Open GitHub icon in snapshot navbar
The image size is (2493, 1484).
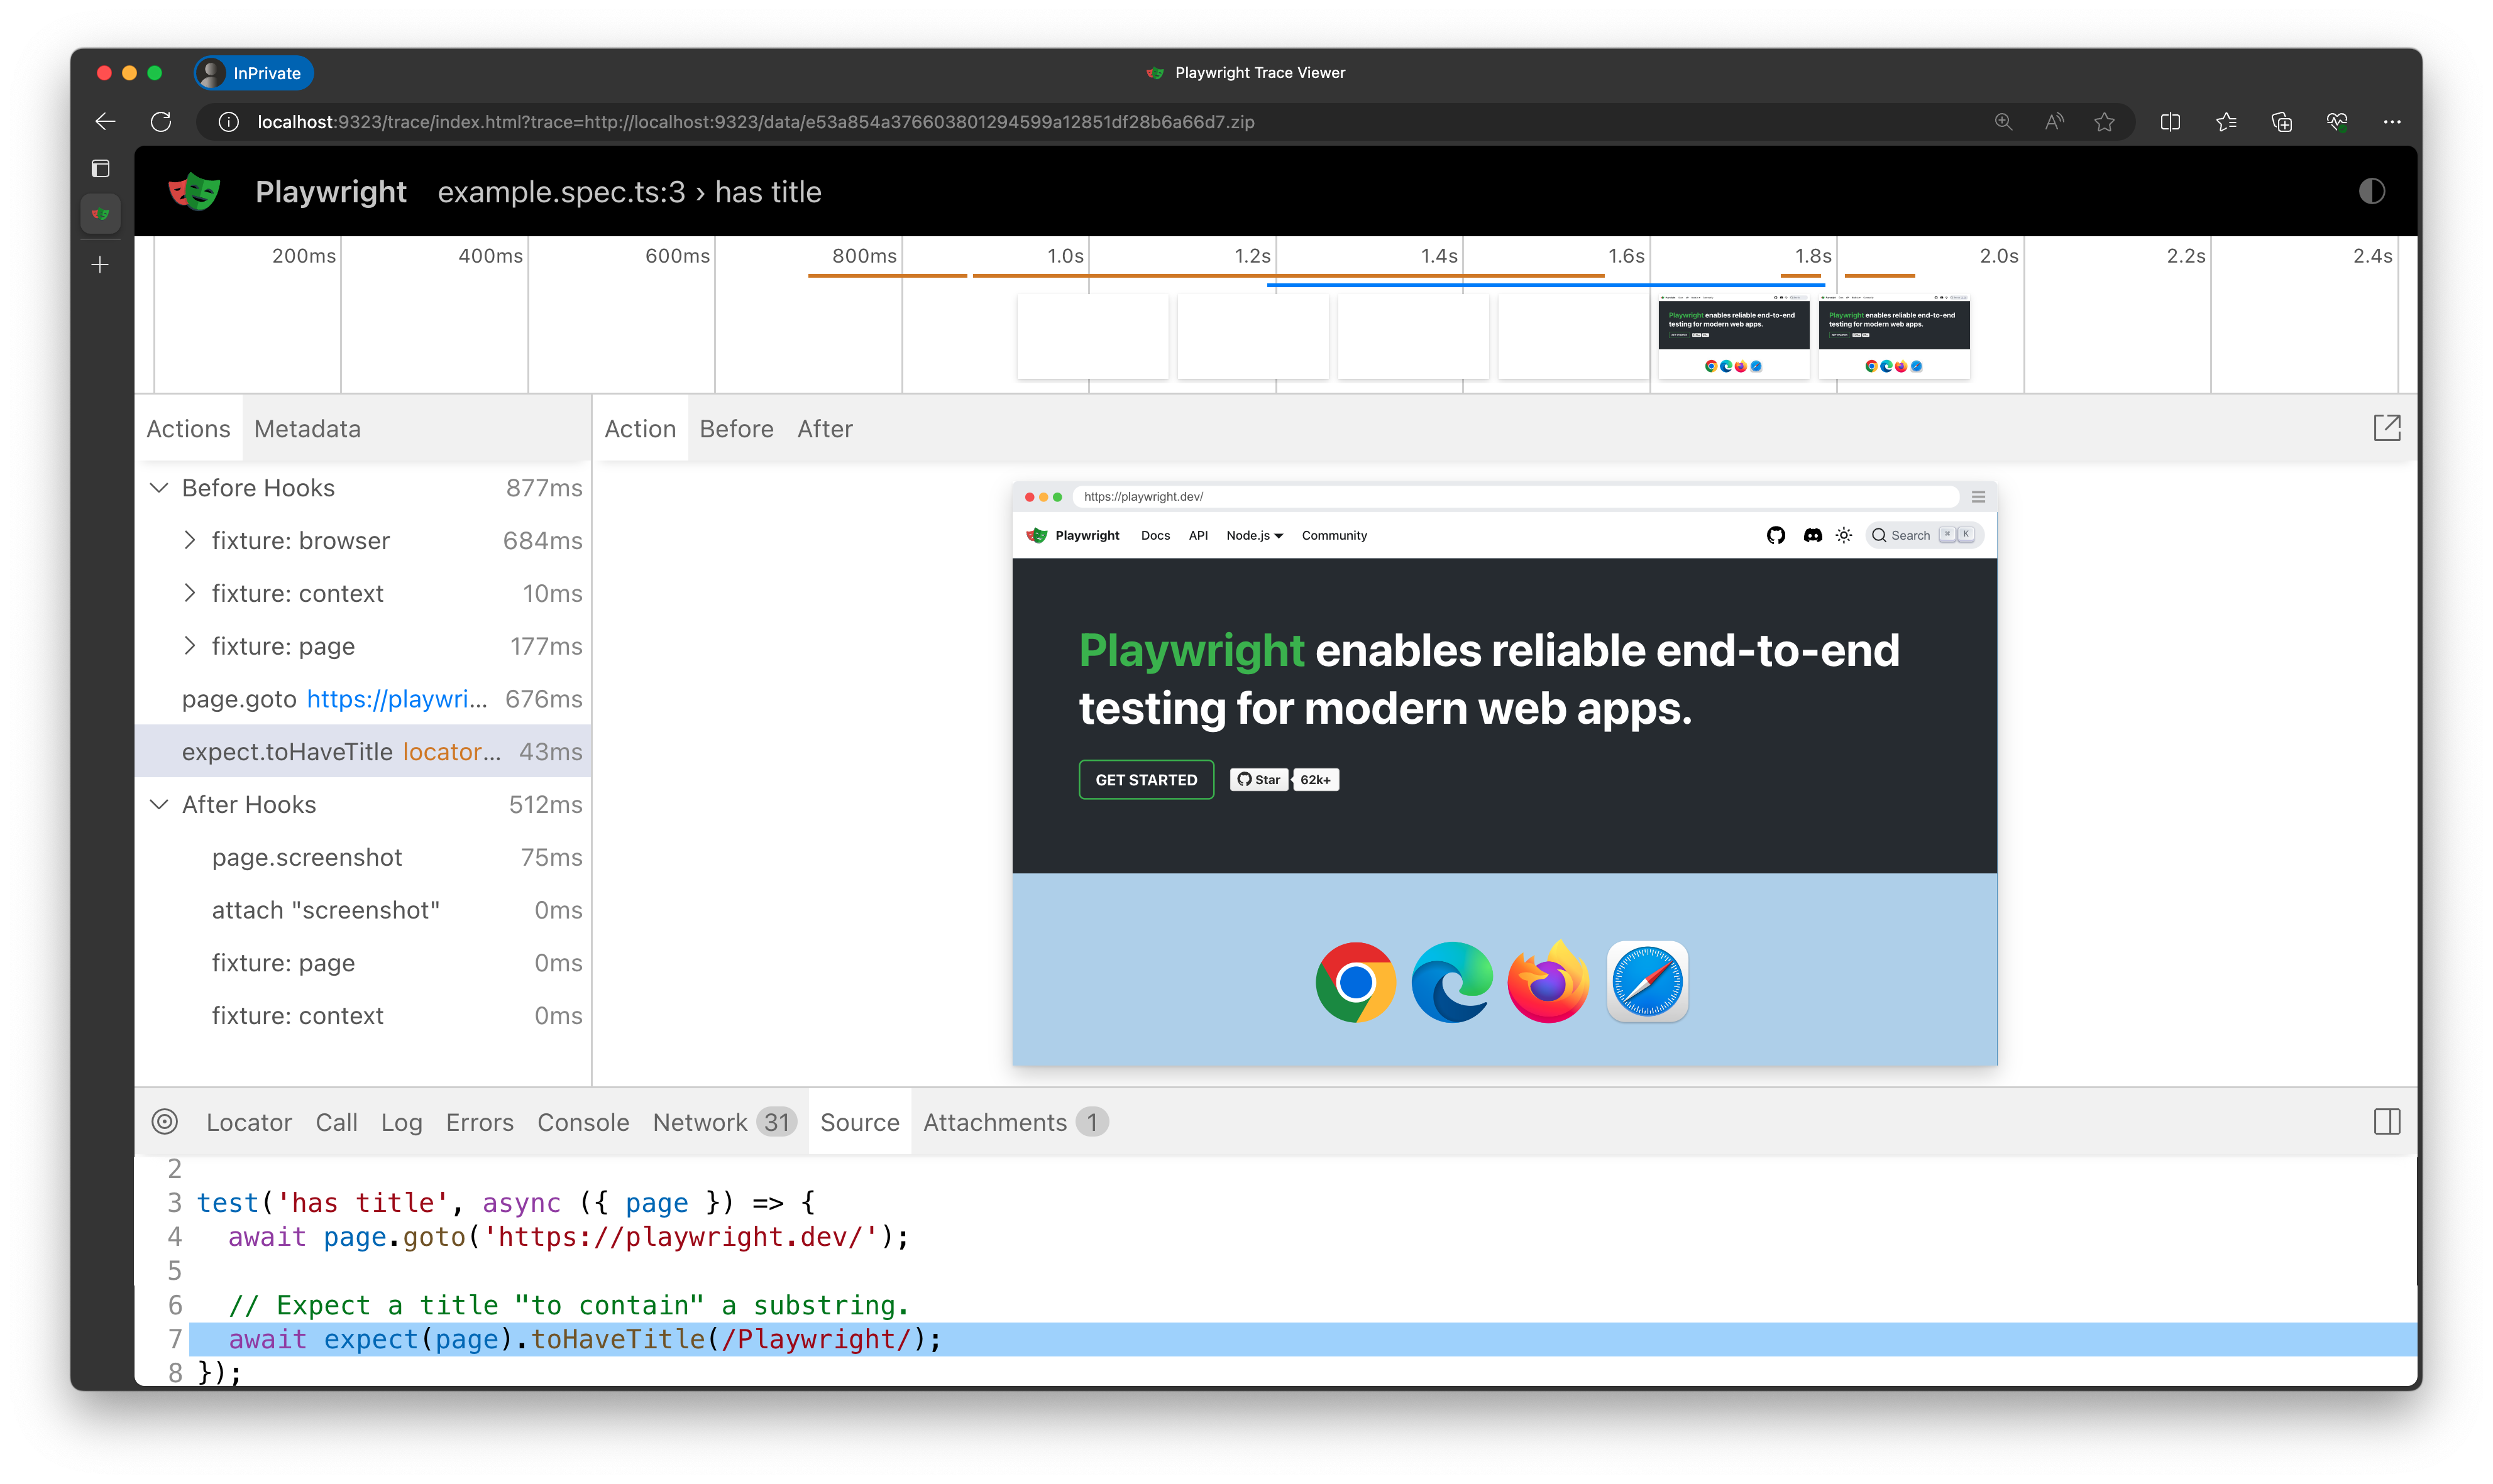coord(1776,535)
